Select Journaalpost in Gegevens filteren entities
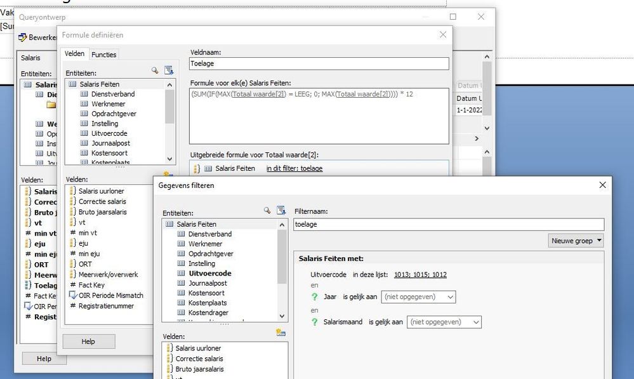The width and height of the screenshot is (634, 379). (x=208, y=283)
